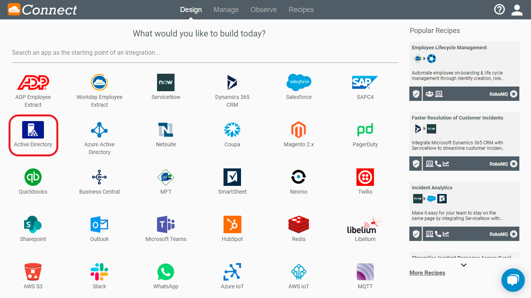Screen dimensions: 531x298
Task: Click the Connect logo in header
Action: point(42,9)
